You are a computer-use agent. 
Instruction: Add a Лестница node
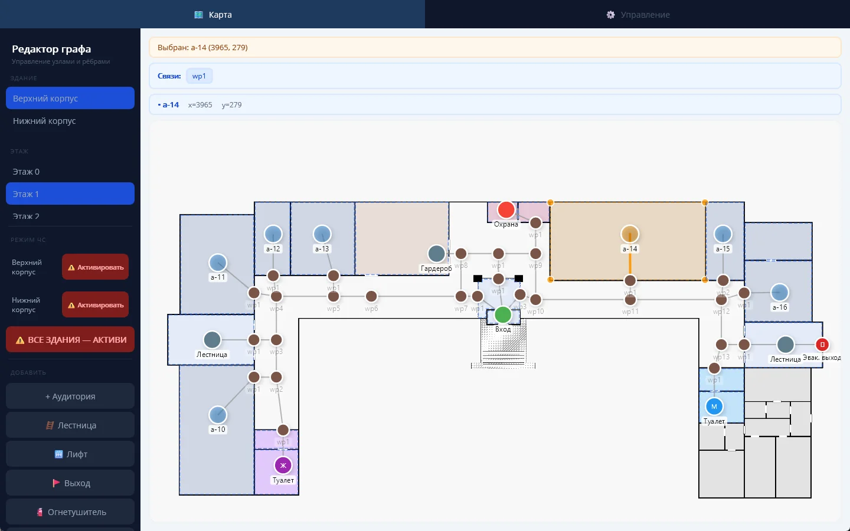click(x=70, y=425)
